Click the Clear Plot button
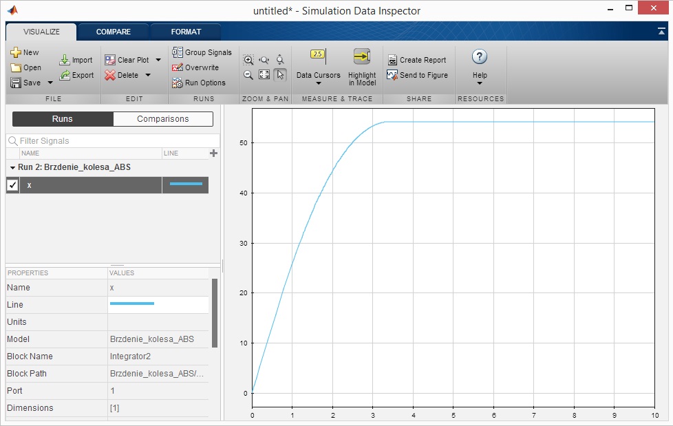 127,60
